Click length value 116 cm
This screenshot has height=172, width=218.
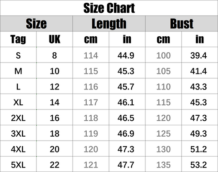tap(91, 87)
